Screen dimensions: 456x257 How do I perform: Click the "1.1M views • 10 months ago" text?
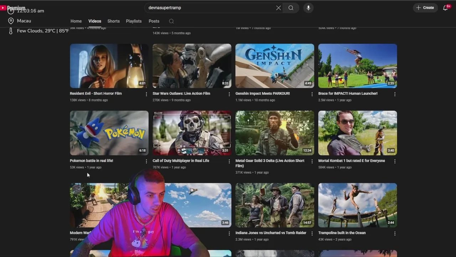(x=255, y=100)
